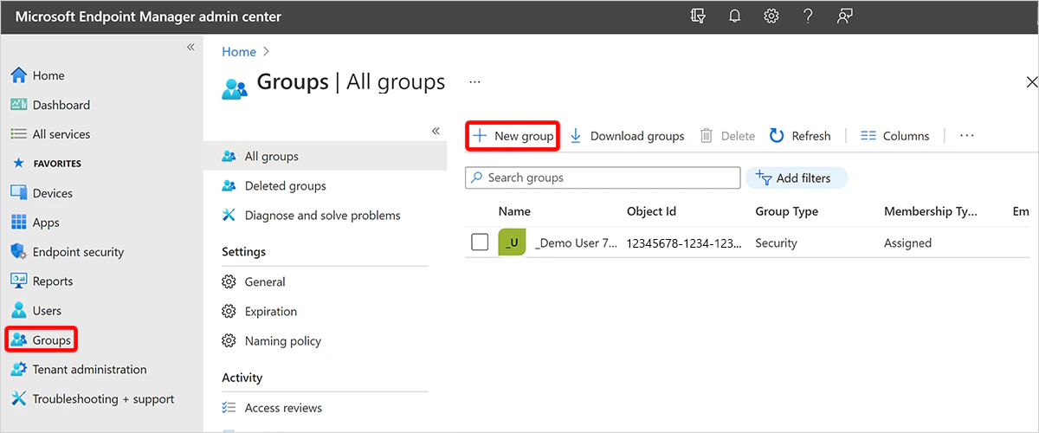Click the Expiration gear icon

229,311
